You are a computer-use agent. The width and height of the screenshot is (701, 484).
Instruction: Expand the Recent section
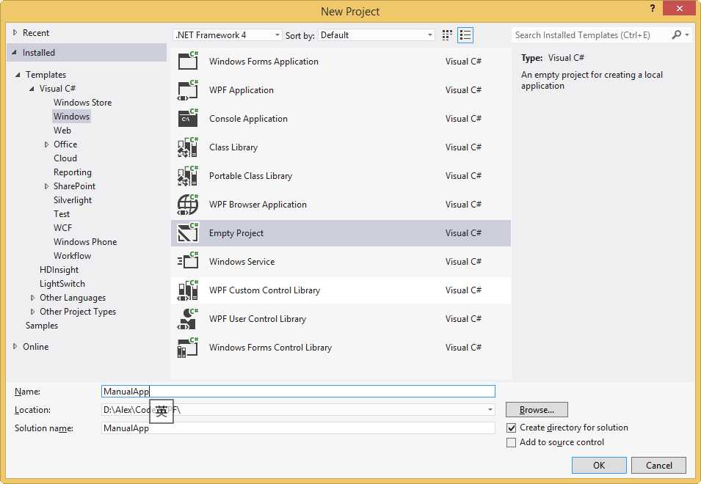[15, 32]
